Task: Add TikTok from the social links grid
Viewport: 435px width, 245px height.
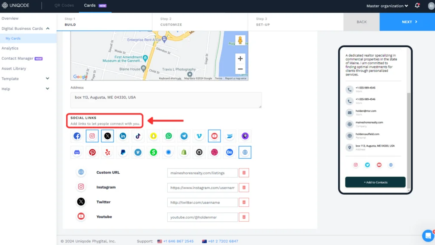Action: 138,136
